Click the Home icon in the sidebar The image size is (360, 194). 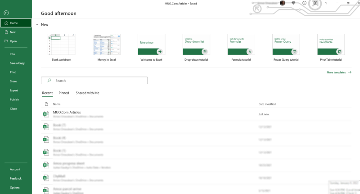click(6, 23)
